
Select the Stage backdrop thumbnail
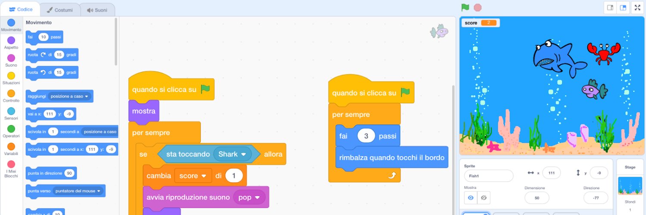pos(630,185)
